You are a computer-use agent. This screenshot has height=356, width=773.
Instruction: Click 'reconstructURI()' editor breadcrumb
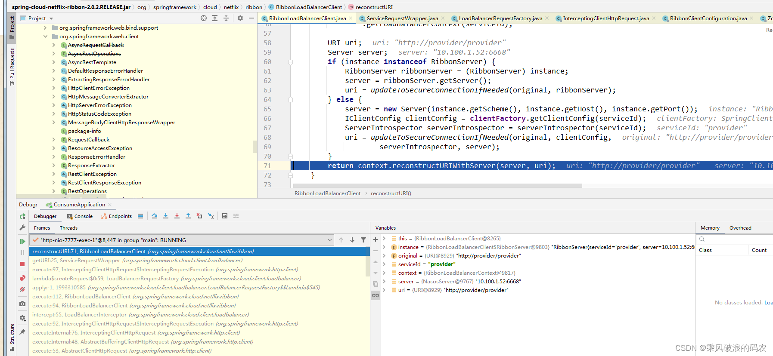tap(391, 193)
